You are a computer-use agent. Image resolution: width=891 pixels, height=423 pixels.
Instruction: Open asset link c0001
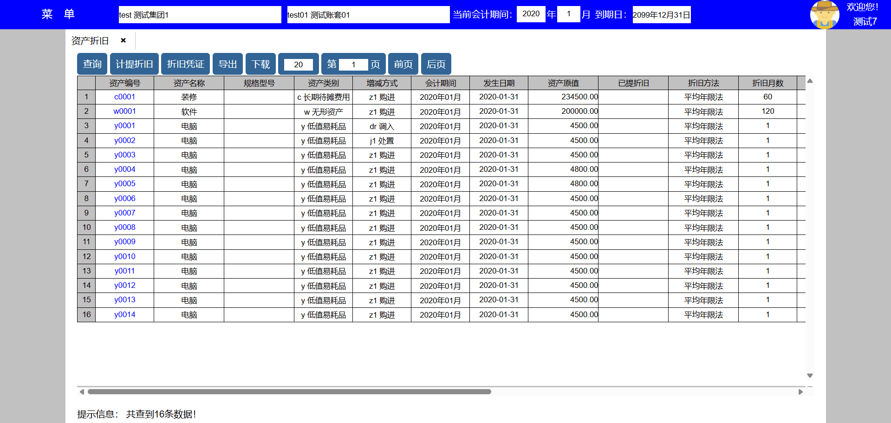(x=124, y=97)
